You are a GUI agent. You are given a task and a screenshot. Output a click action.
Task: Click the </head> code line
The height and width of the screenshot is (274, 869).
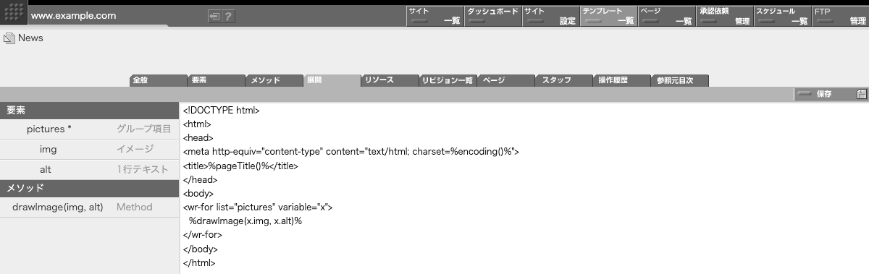(x=201, y=179)
